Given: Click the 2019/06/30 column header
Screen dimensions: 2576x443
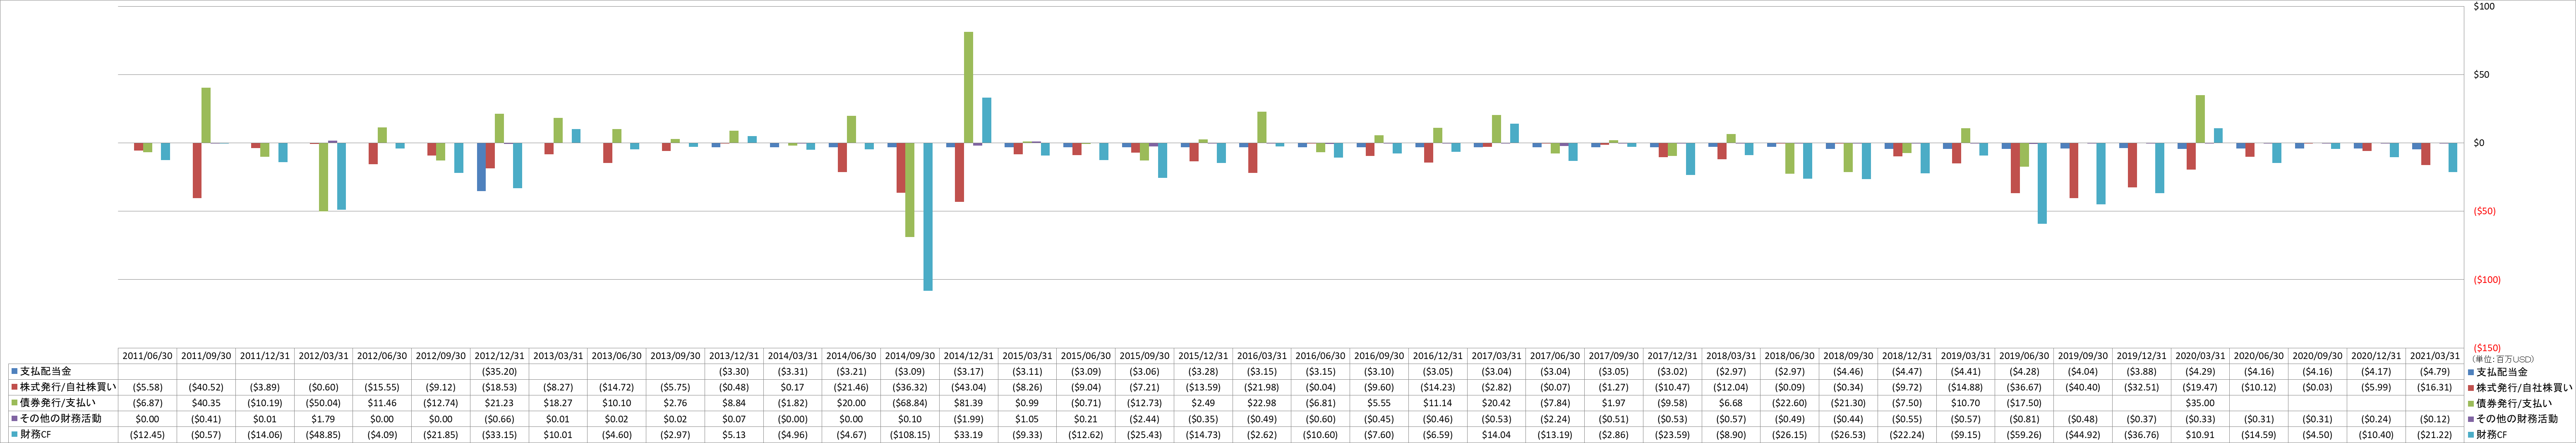Looking at the screenshot, I should click(2024, 356).
